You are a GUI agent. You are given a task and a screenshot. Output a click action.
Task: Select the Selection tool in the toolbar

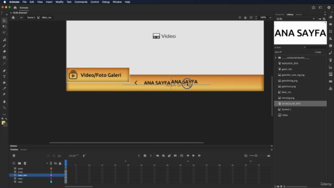click(x=4, y=21)
